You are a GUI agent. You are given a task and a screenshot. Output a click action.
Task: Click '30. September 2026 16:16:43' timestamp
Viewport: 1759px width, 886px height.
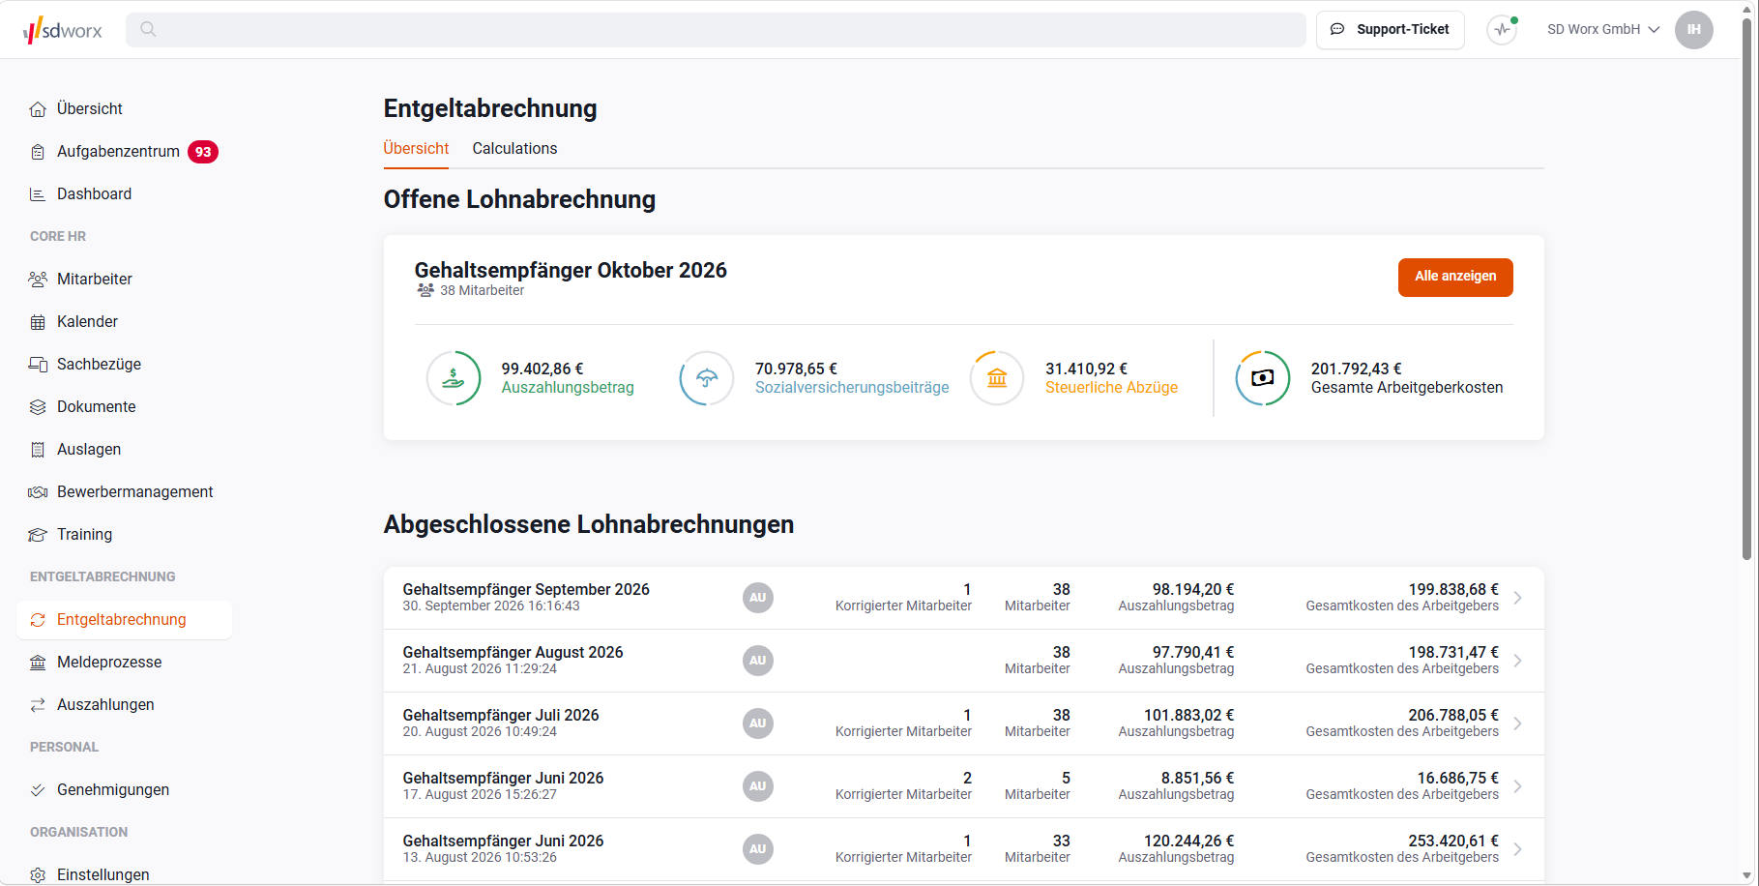click(x=491, y=605)
